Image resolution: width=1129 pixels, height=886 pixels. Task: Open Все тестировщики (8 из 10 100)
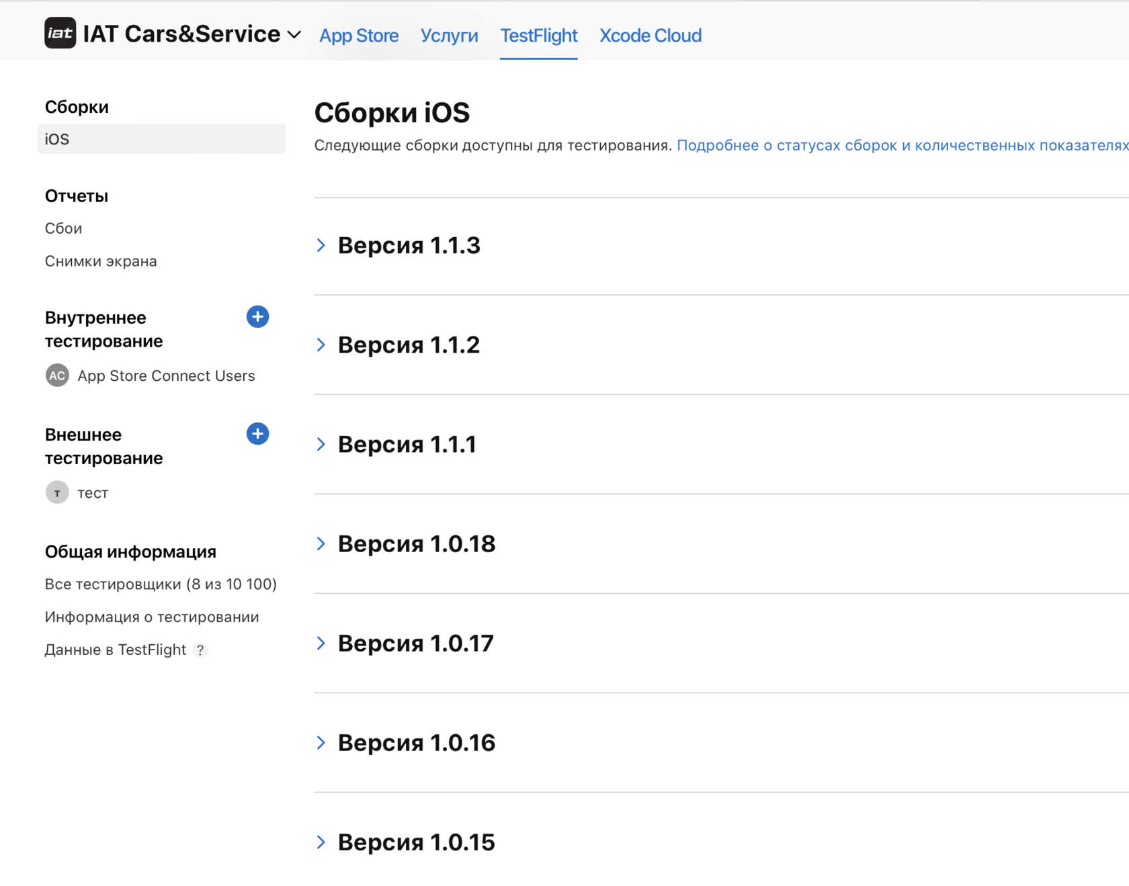tap(161, 584)
